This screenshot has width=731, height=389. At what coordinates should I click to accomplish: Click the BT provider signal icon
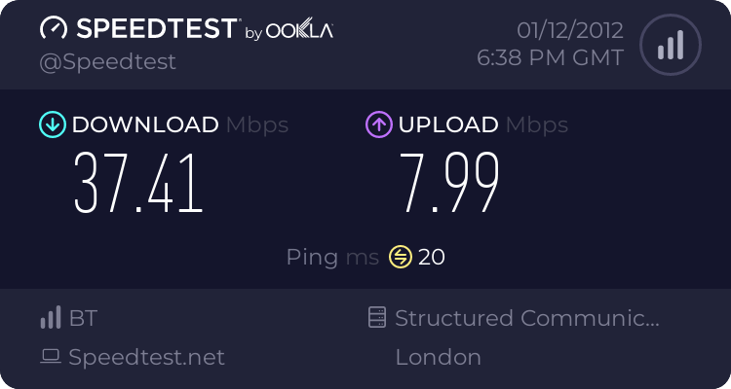click(x=51, y=318)
